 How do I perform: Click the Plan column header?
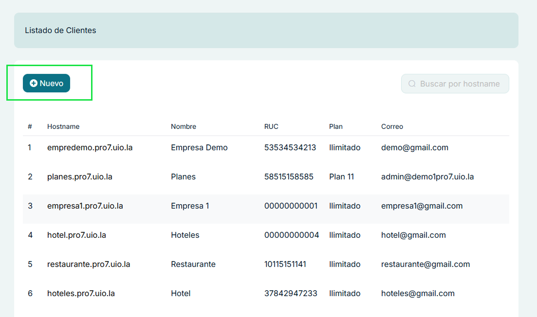[335, 126]
